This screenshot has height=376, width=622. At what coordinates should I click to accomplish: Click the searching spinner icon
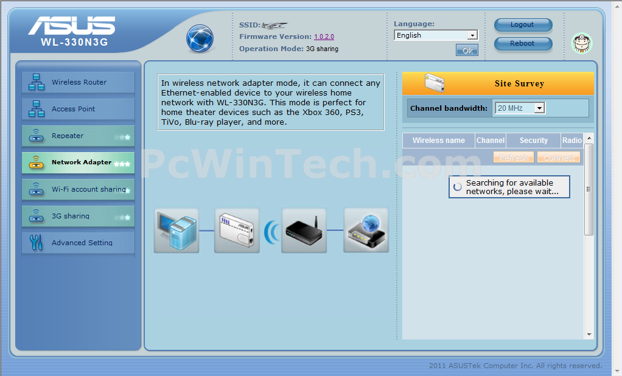click(x=458, y=187)
